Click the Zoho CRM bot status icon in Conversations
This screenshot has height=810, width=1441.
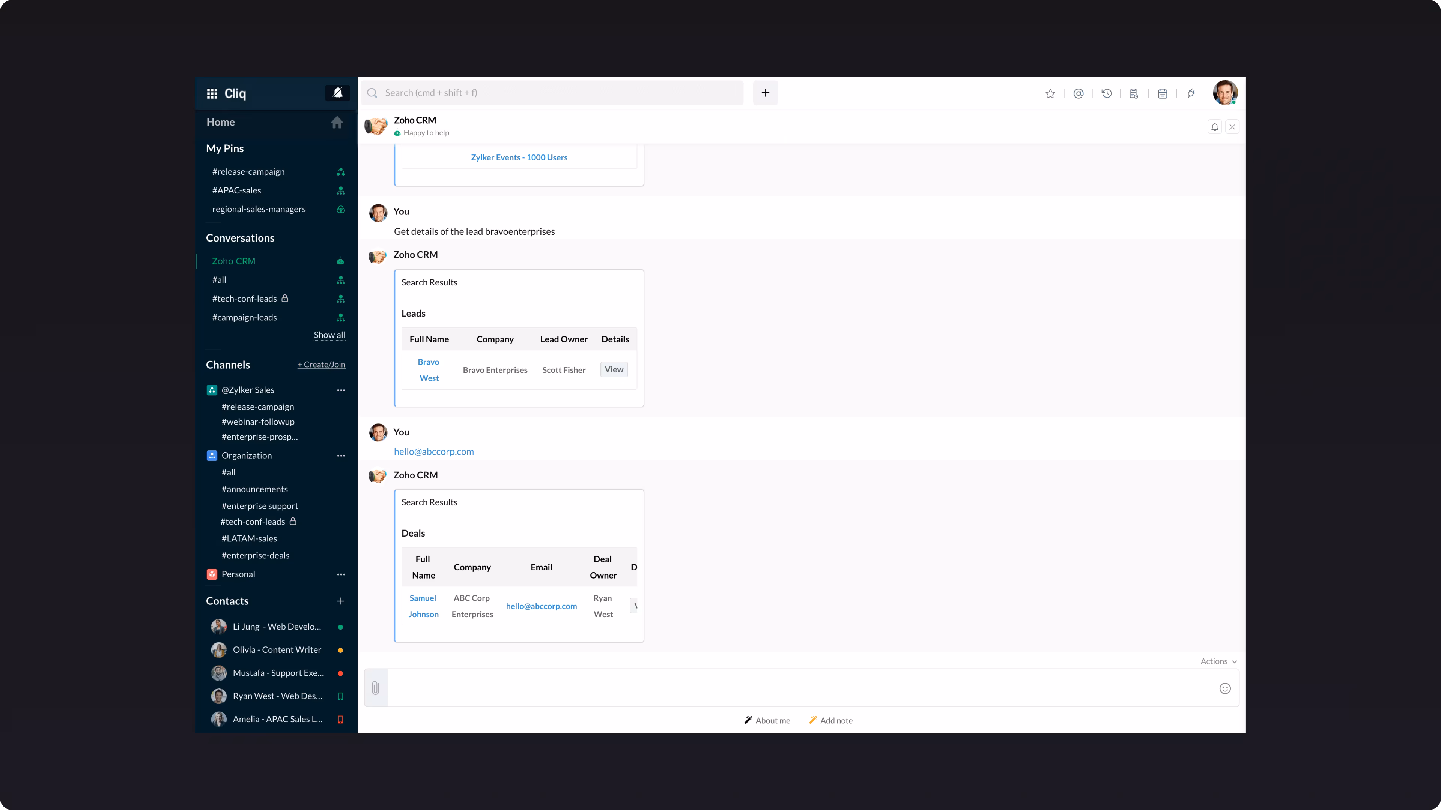[x=341, y=261]
